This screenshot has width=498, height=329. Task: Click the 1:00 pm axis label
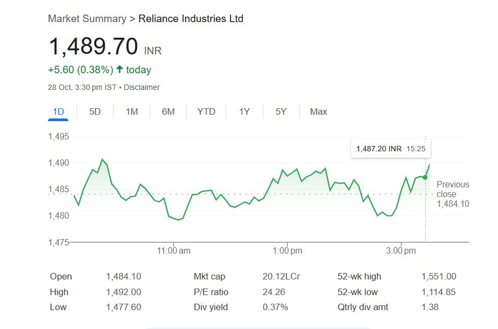287,250
